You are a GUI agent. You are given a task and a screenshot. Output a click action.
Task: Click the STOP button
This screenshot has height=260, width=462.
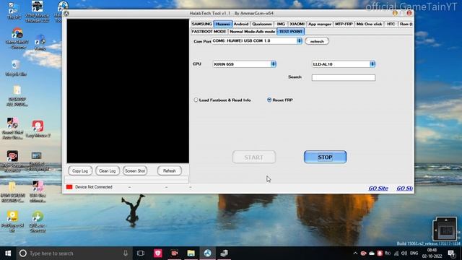tap(326, 157)
